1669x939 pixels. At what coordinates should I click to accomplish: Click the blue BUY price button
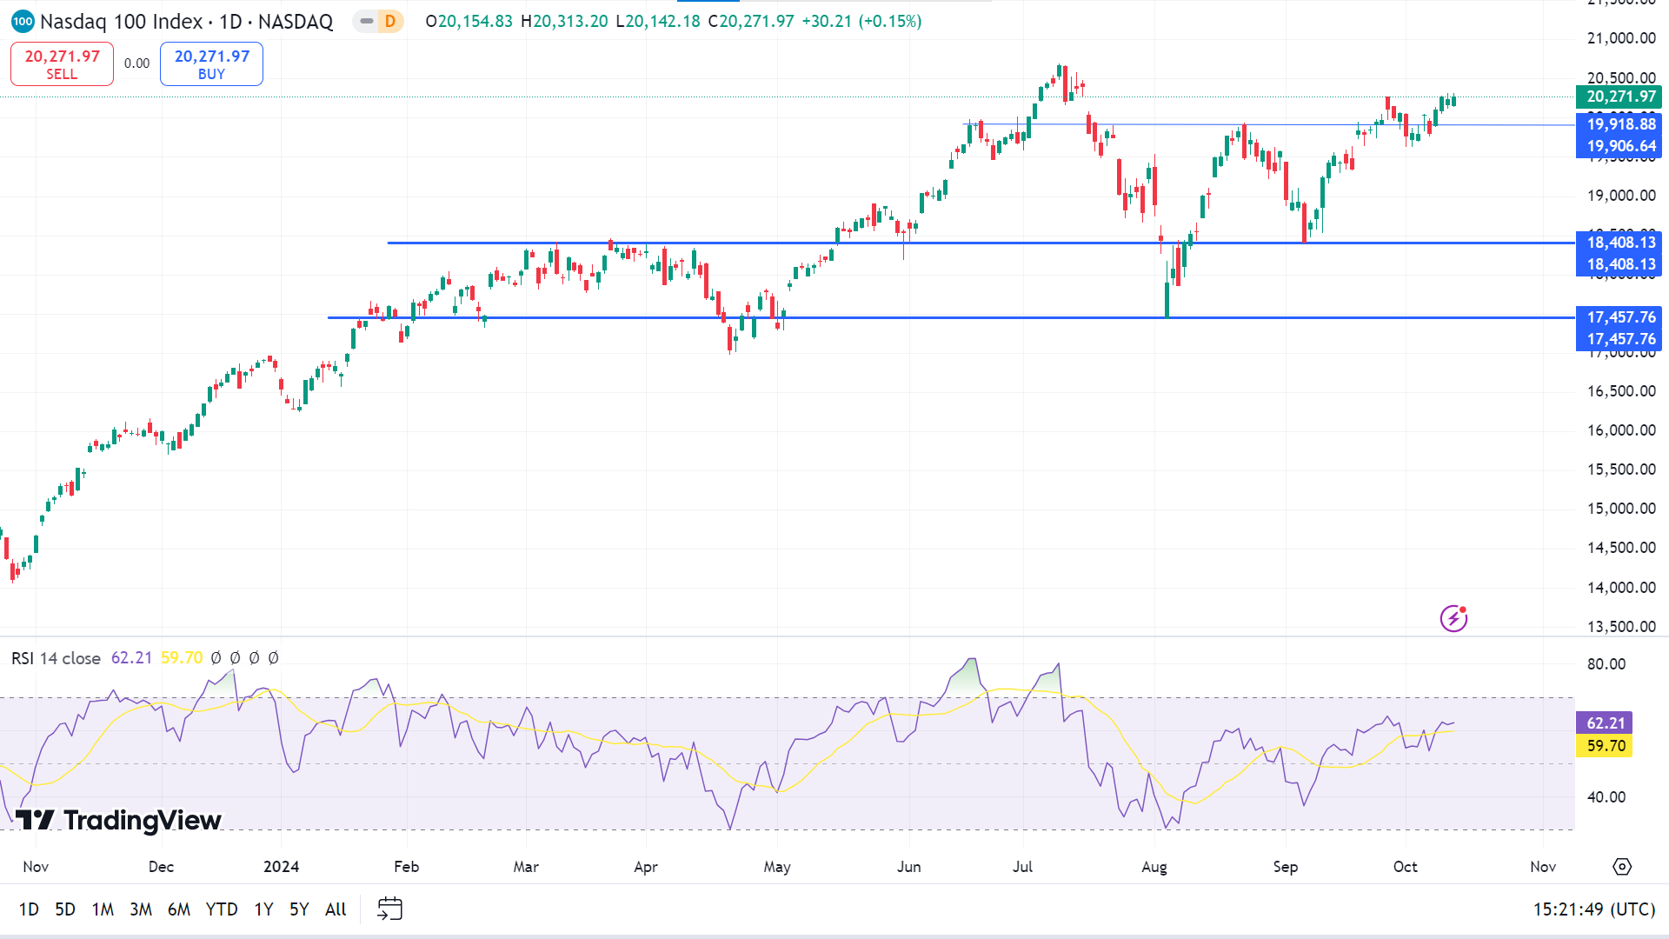point(211,64)
